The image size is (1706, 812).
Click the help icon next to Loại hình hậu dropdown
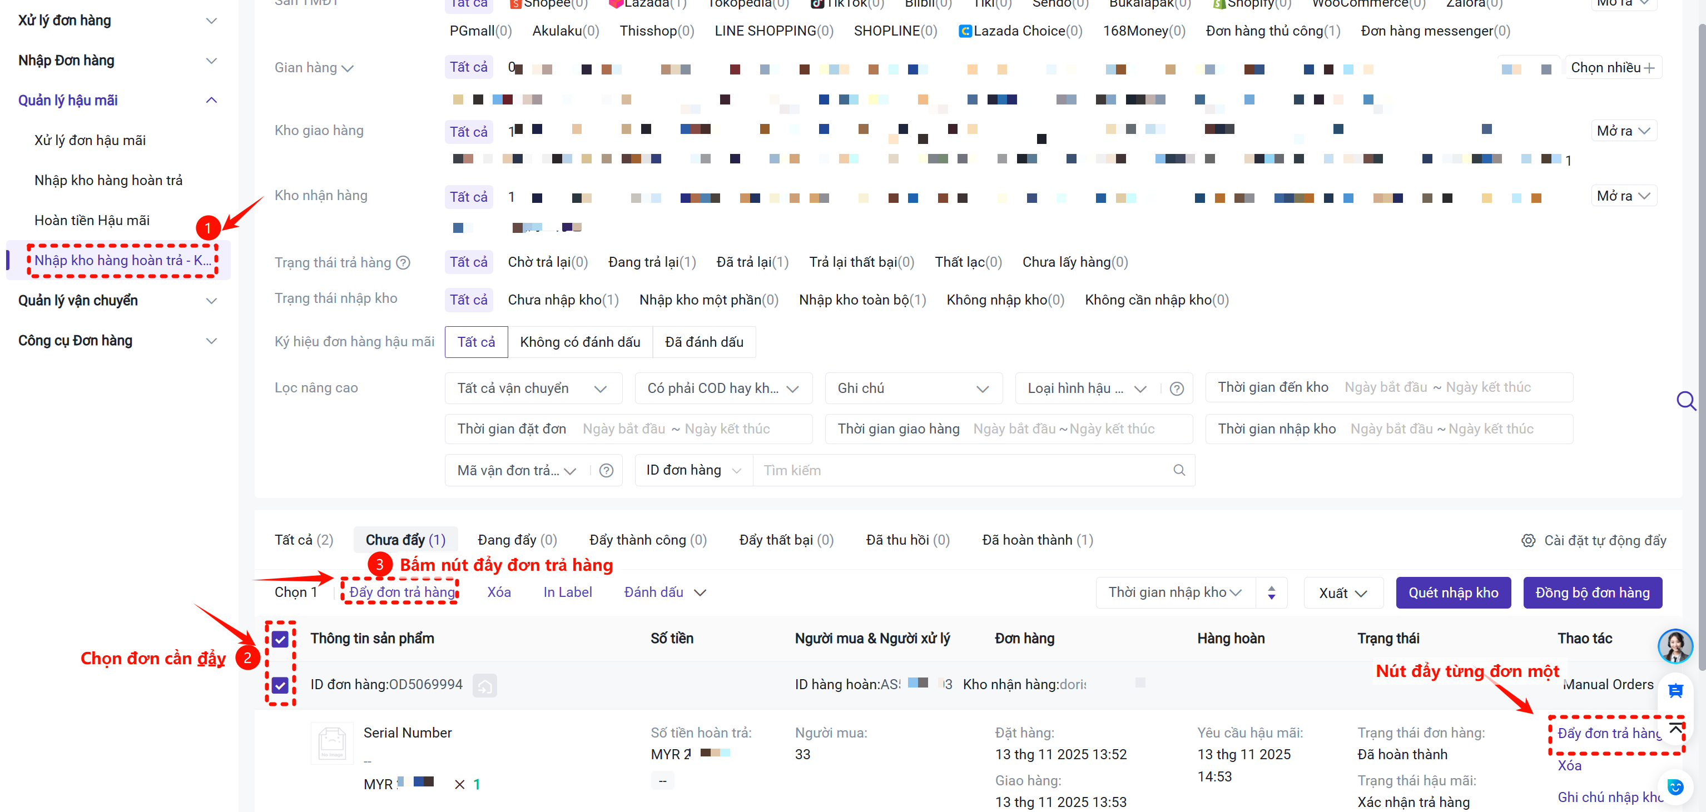click(1176, 389)
